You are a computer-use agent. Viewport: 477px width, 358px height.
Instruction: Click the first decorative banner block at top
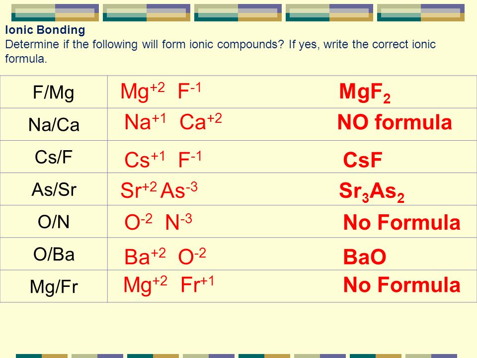pos(55,12)
